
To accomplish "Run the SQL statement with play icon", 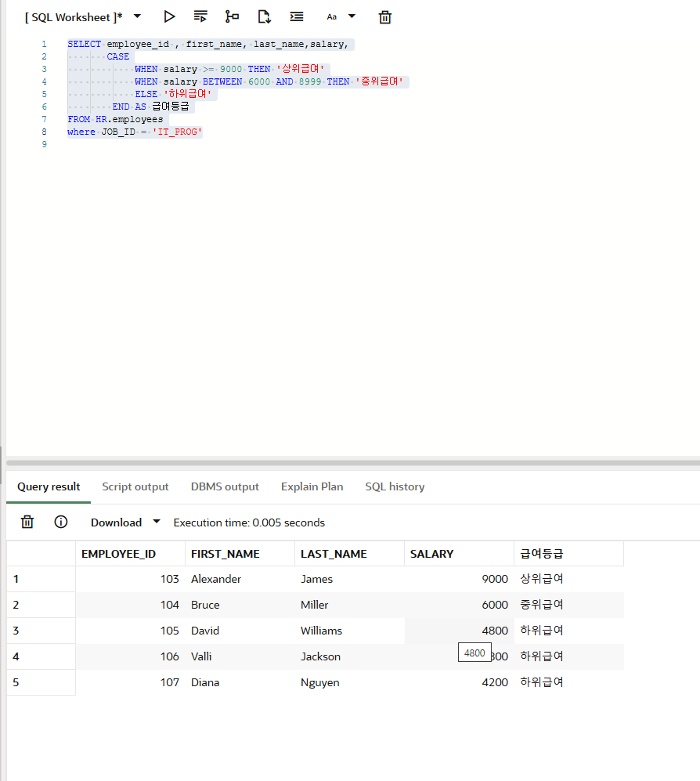I will 169,17.
